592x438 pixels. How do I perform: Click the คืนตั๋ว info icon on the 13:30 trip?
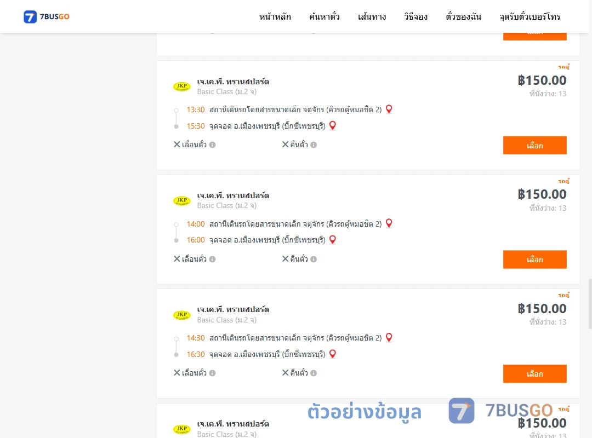click(x=314, y=145)
